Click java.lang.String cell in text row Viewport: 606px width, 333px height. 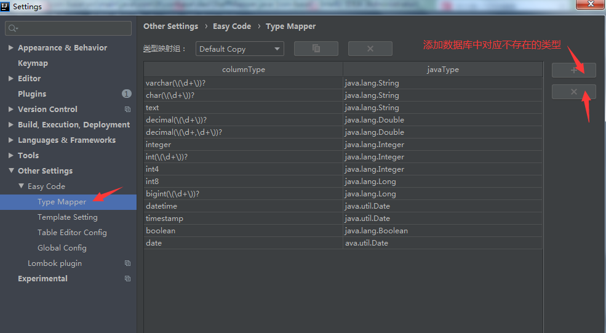click(443, 108)
